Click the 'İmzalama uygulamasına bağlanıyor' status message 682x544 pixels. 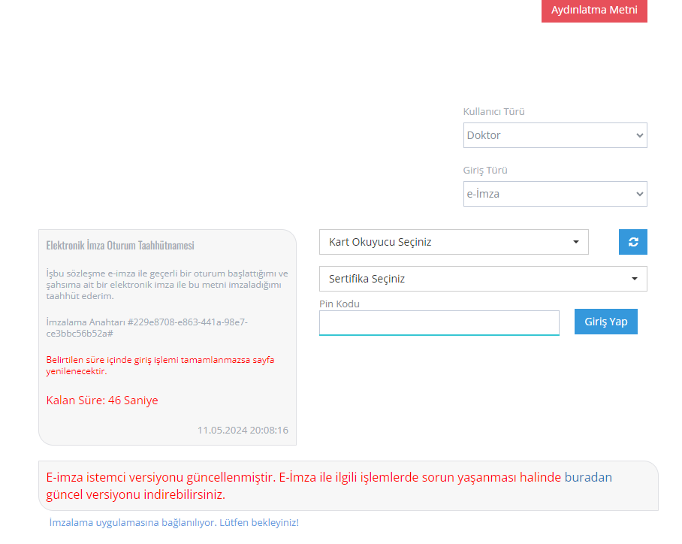(174, 522)
